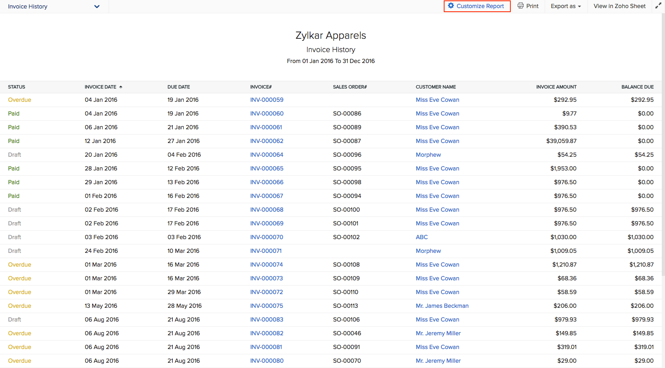The height and width of the screenshot is (368, 665).
Task: Click the gear icon in Customize Report
Action: tap(451, 6)
